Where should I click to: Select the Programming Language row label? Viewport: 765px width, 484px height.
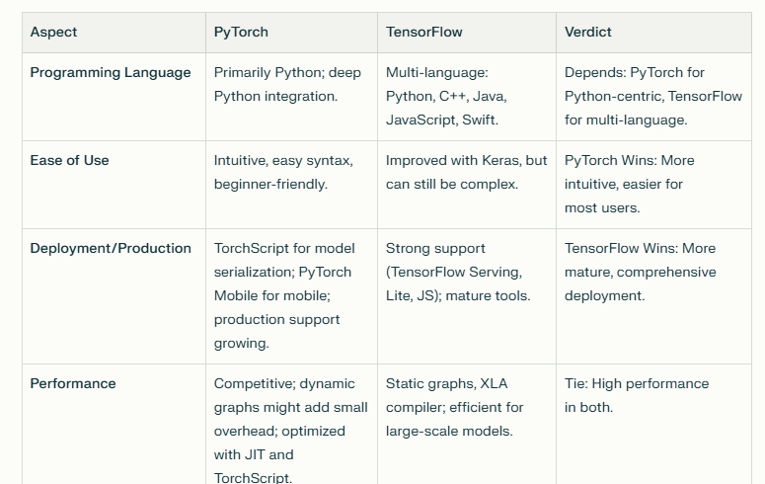111,72
